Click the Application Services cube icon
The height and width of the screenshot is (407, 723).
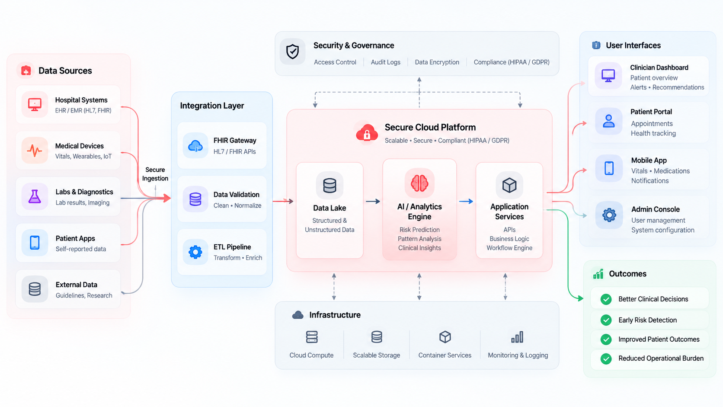point(509,185)
